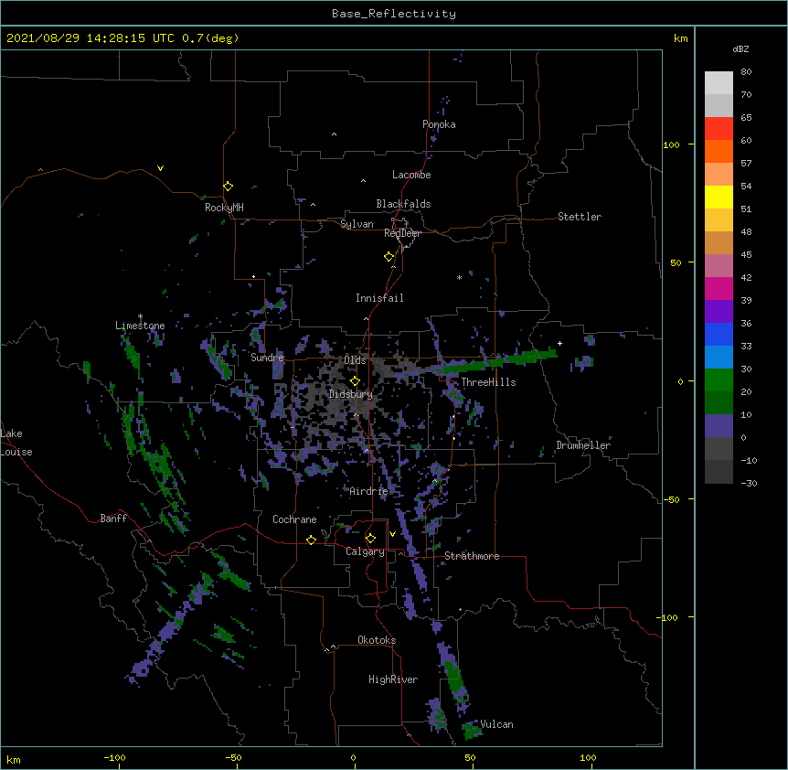Select the yellow diamond marker below Cochrane
The width and height of the screenshot is (788, 770).
(311, 540)
